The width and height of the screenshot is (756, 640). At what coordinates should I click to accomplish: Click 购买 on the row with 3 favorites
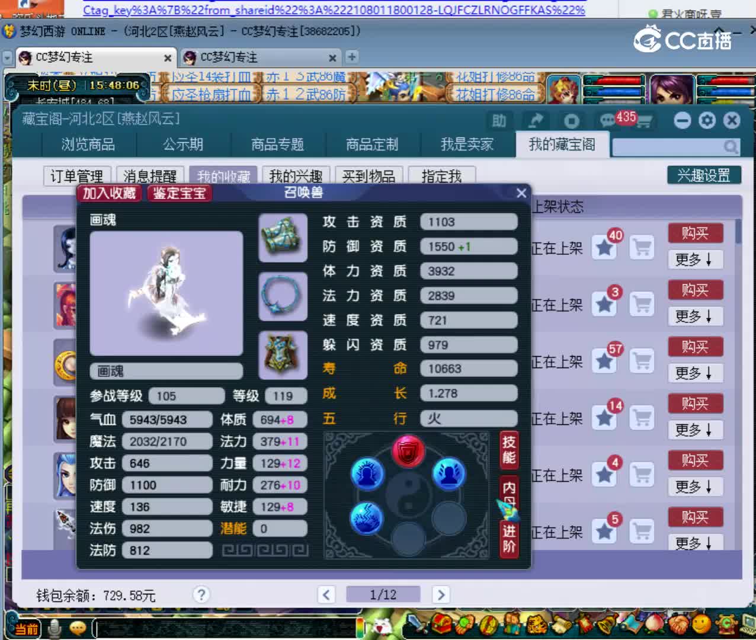696,290
